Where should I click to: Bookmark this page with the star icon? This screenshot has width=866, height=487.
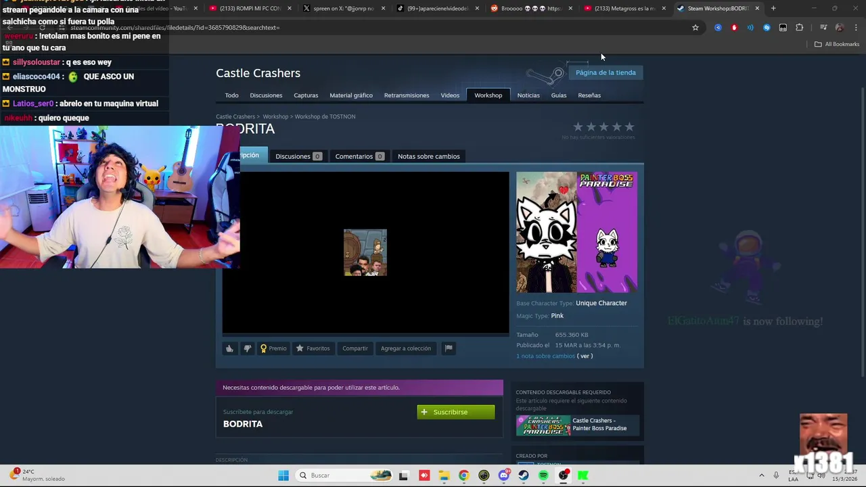(695, 28)
